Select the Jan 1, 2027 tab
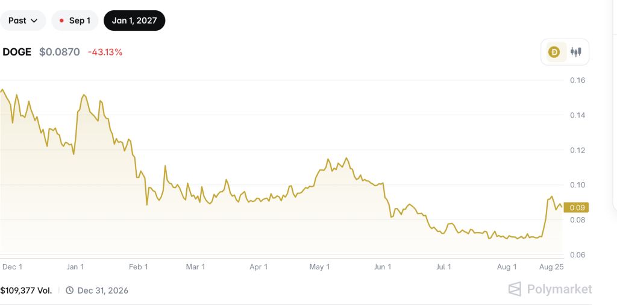Image resolution: width=617 pixels, height=305 pixels. coord(134,20)
